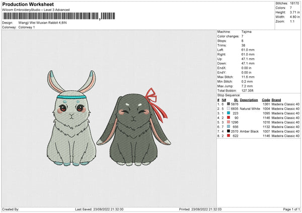The height and width of the screenshot is (213, 302).
Task: Select the Max Stitch value 11.6 mm
Action: point(248,77)
